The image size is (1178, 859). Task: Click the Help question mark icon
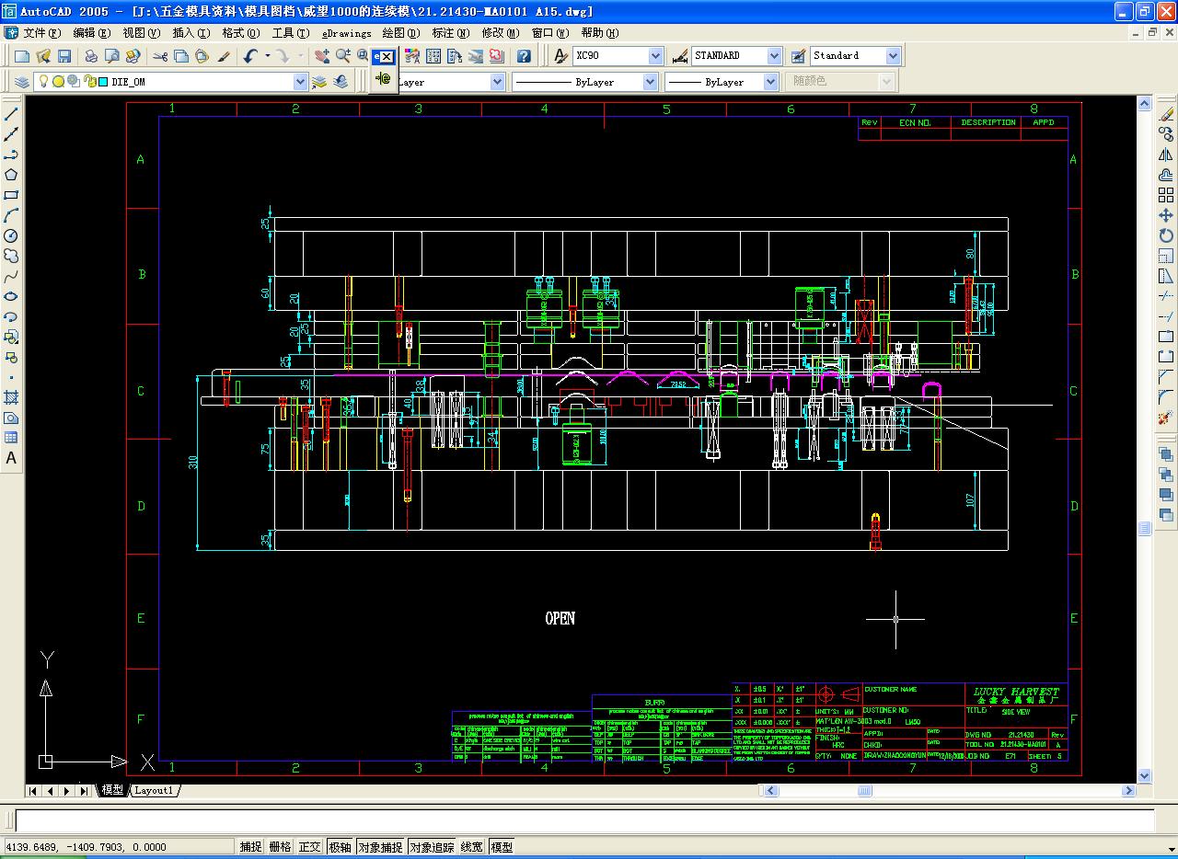(x=524, y=56)
